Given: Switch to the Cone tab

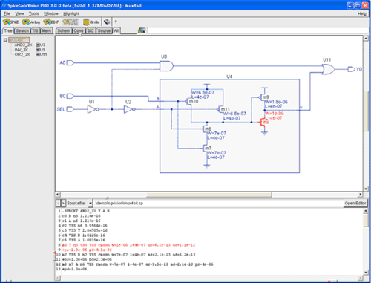Looking at the screenshot, I should (x=79, y=30).
